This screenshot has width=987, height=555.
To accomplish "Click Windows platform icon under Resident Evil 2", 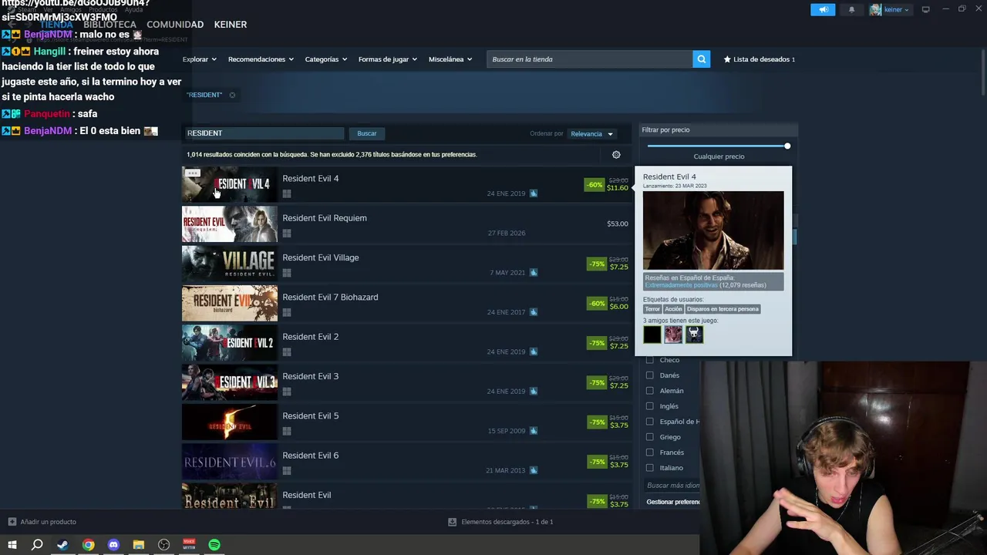I will point(286,352).
